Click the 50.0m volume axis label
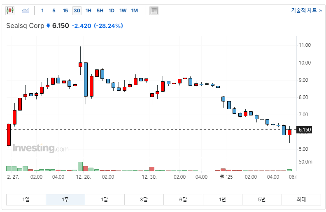 click(305, 162)
